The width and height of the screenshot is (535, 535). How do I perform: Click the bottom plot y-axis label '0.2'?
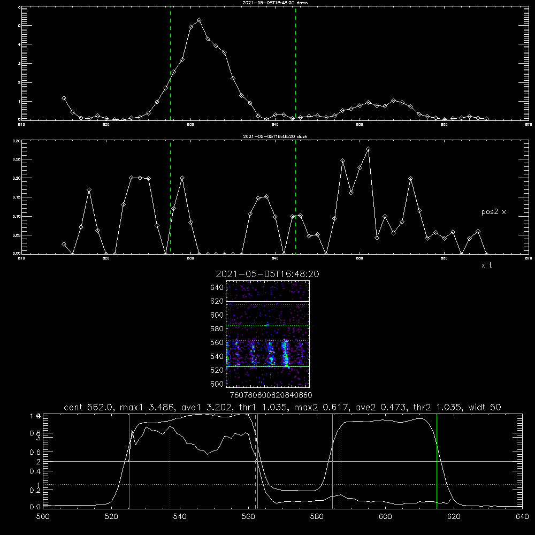(35, 490)
